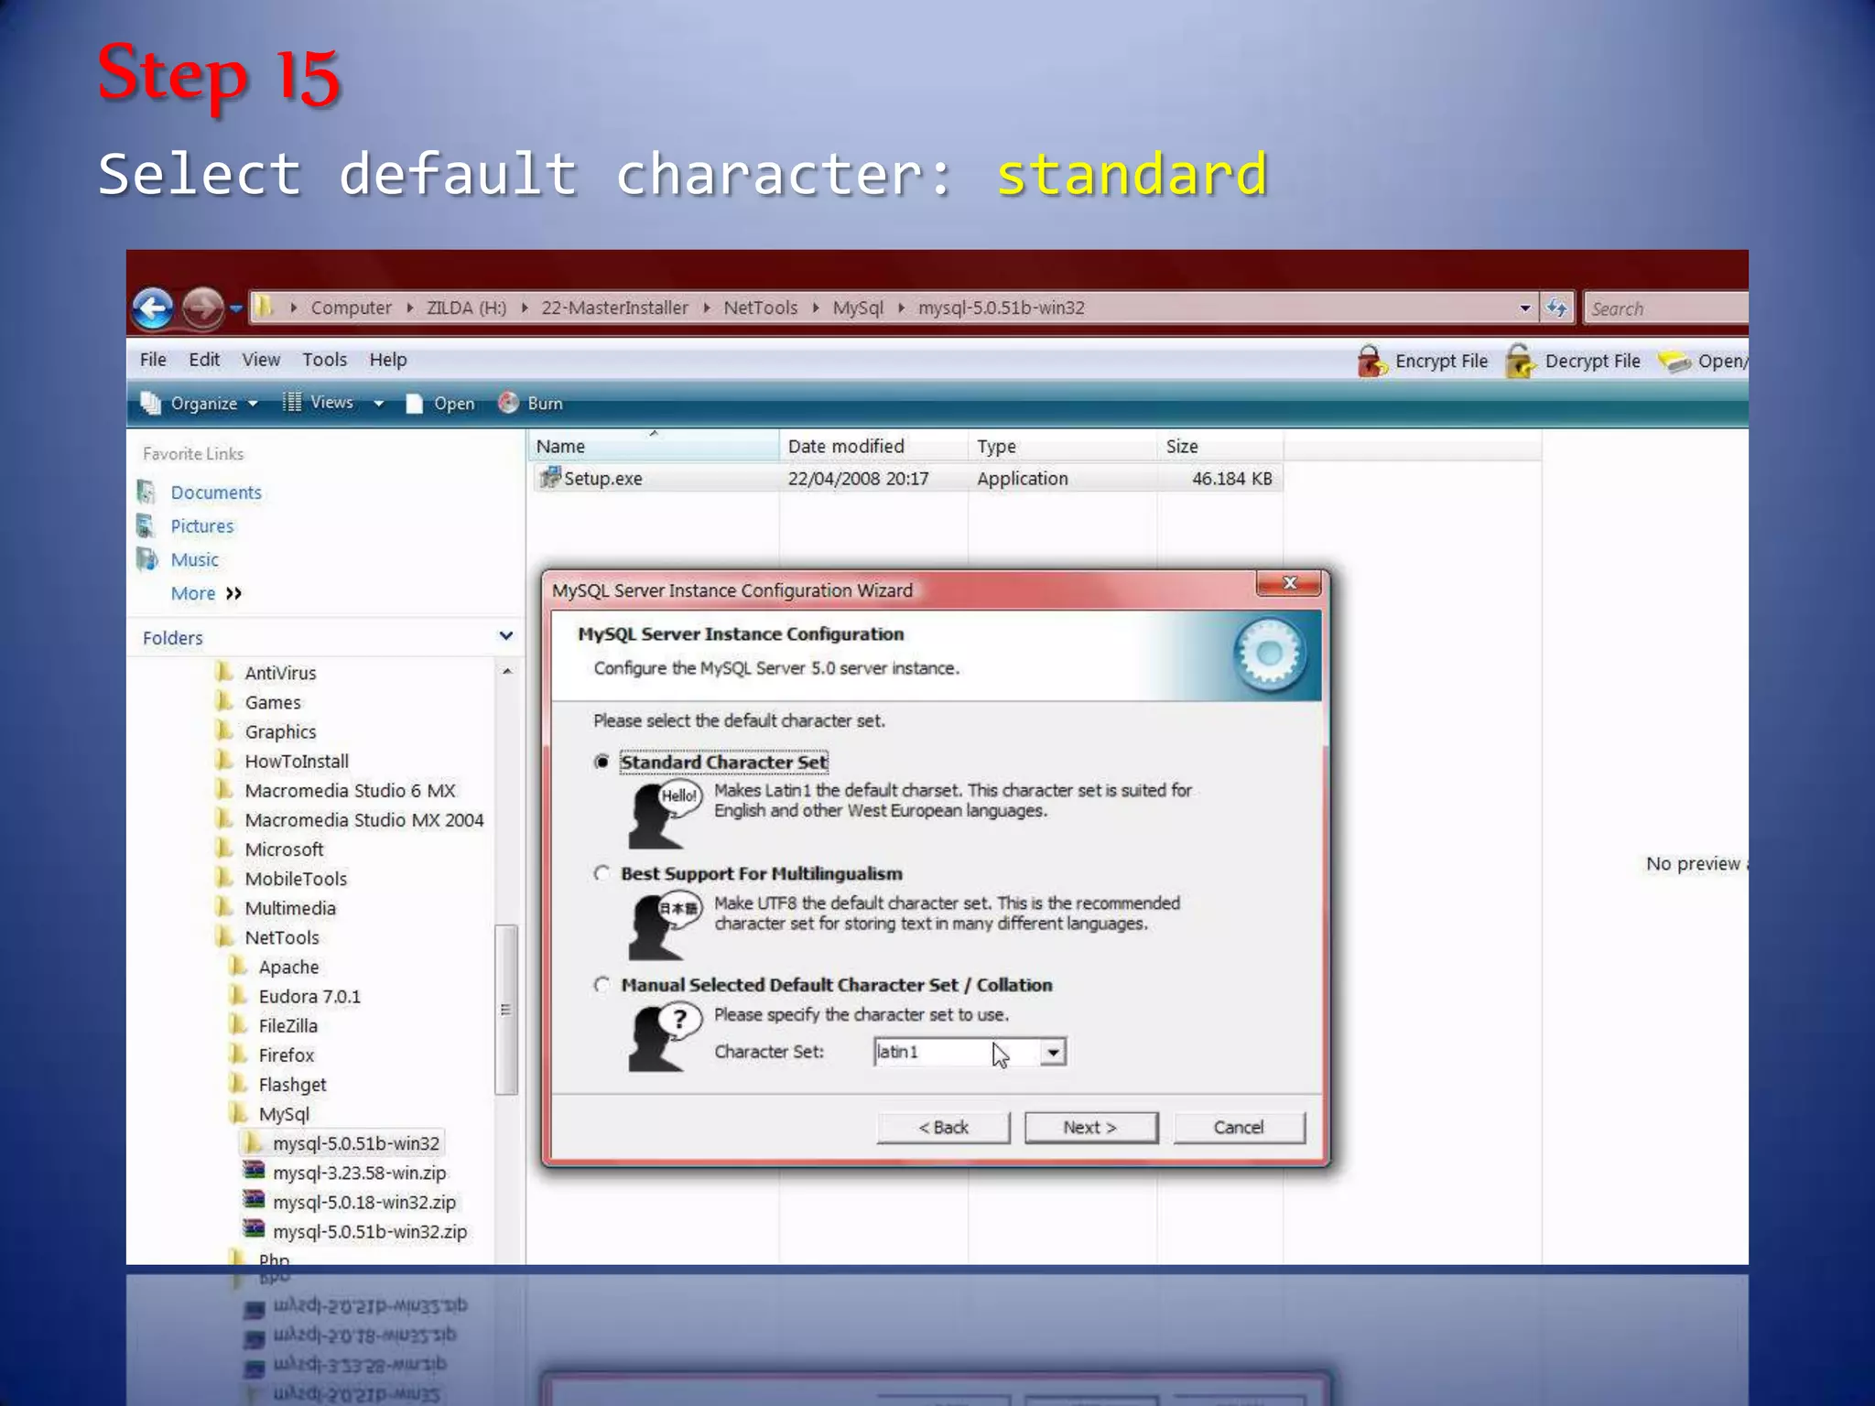Select Best Support For Multilingualism option
Viewport: 1875px width, 1406px height.
tap(602, 873)
